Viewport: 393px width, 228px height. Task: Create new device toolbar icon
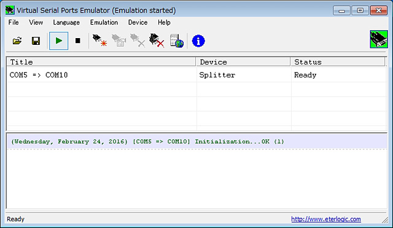coord(99,41)
